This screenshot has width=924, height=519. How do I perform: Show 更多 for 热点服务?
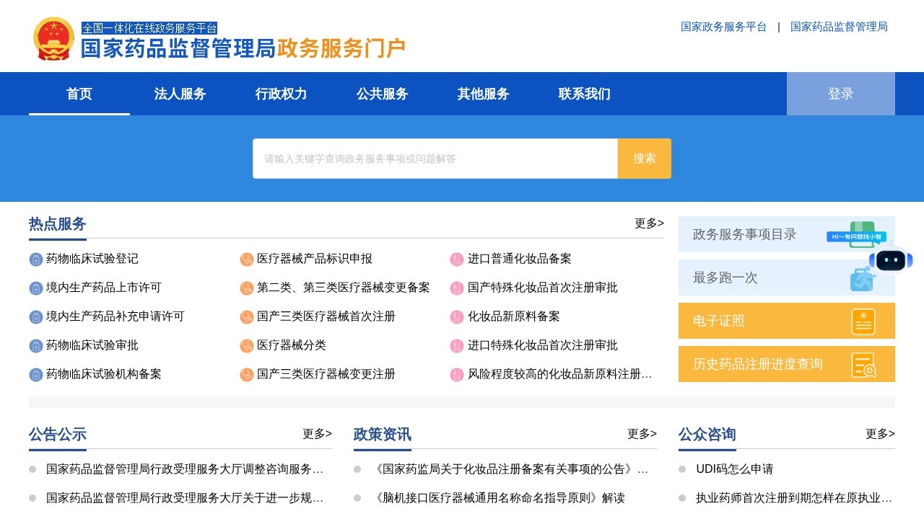click(x=649, y=223)
